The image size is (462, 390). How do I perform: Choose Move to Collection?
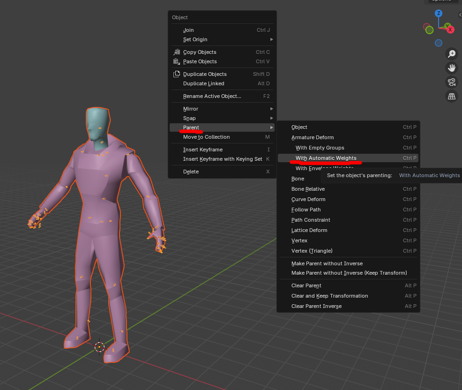click(x=222, y=137)
